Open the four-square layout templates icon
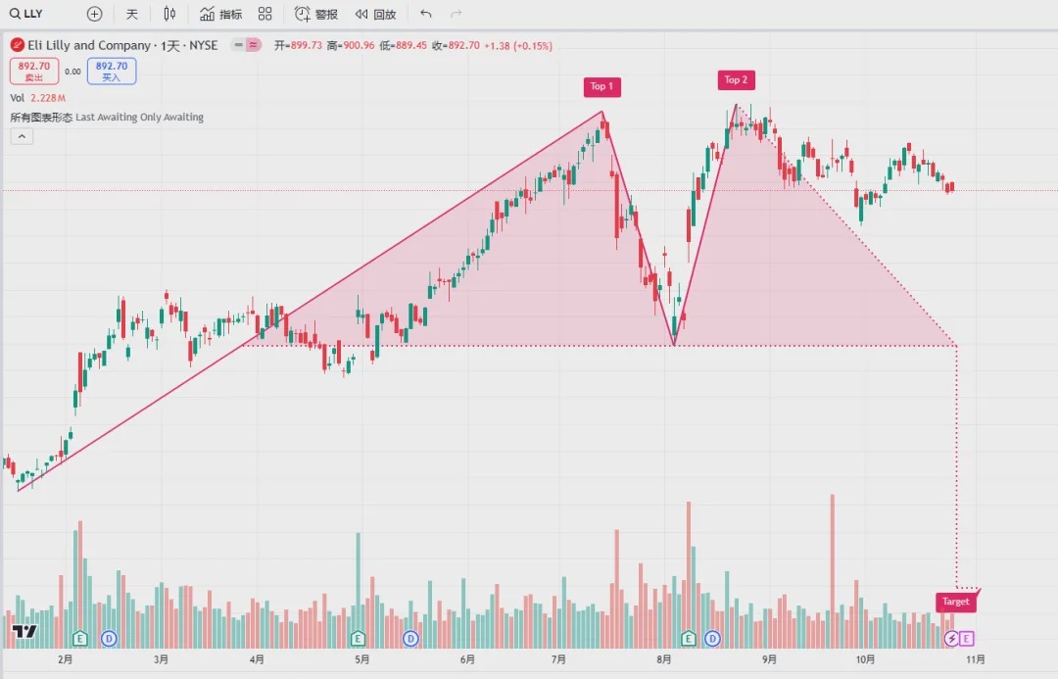Image resolution: width=1058 pixels, height=679 pixels. point(264,14)
